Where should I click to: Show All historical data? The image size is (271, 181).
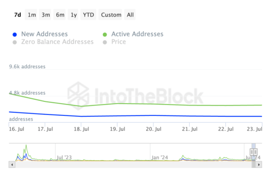(x=130, y=15)
